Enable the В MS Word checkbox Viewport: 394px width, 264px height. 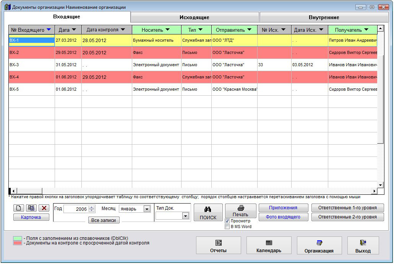coord(227,227)
